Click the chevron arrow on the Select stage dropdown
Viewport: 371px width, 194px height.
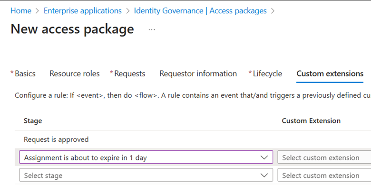(x=264, y=176)
